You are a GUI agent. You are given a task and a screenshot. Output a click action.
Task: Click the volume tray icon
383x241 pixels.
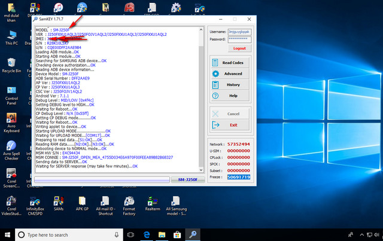[x=377, y=235]
